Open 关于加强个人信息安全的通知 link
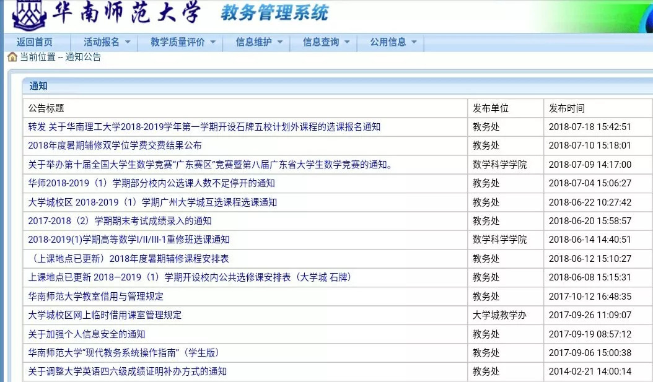 pyautogui.click(x=87, y=334)
